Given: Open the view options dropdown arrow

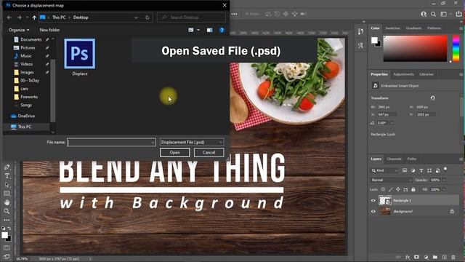Looking at the screenshot, I should [x=198, y=30].
